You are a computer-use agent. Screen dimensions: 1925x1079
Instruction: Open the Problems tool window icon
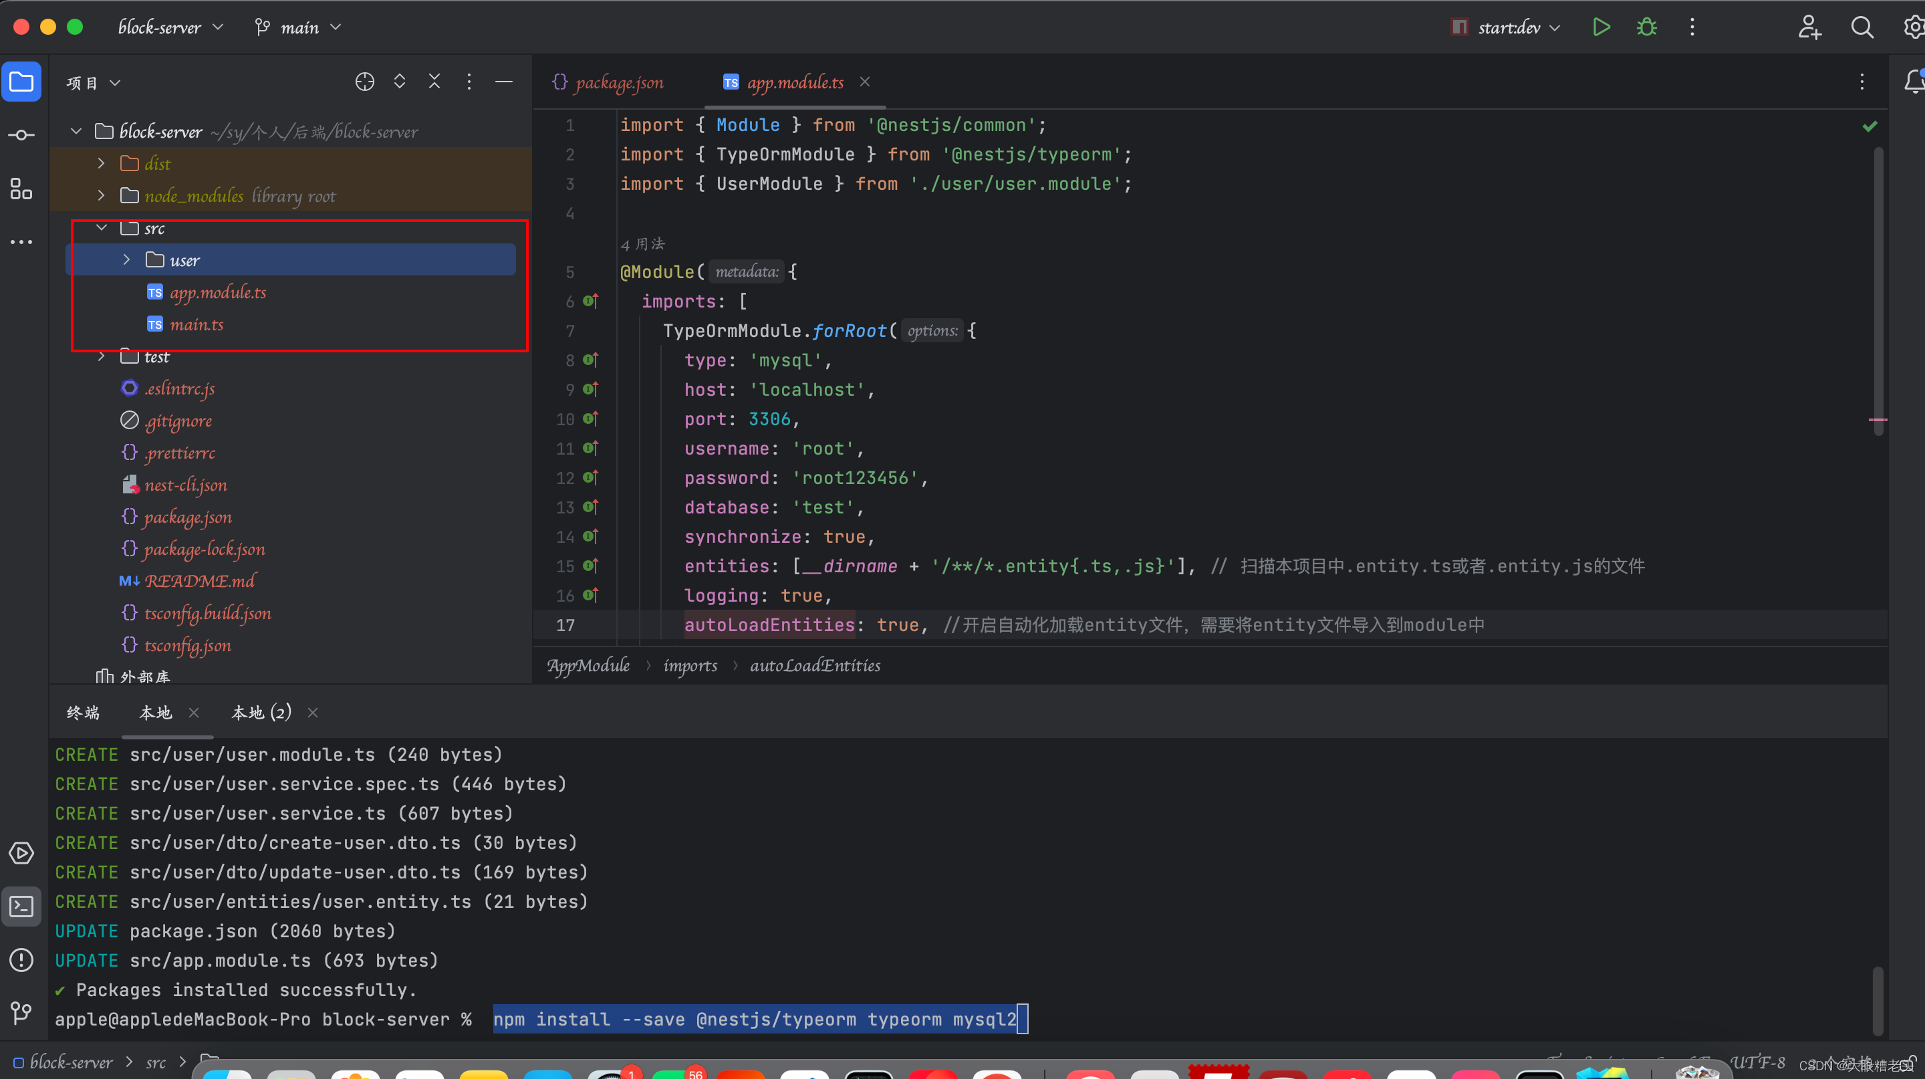(21, 959)
